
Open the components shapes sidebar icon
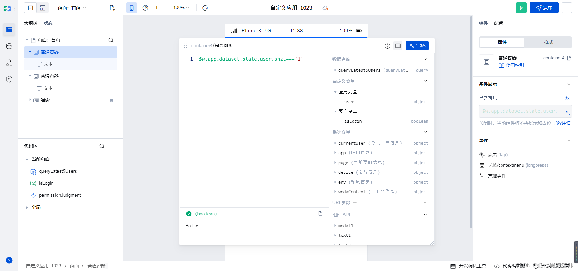click(x=9, y=62)
